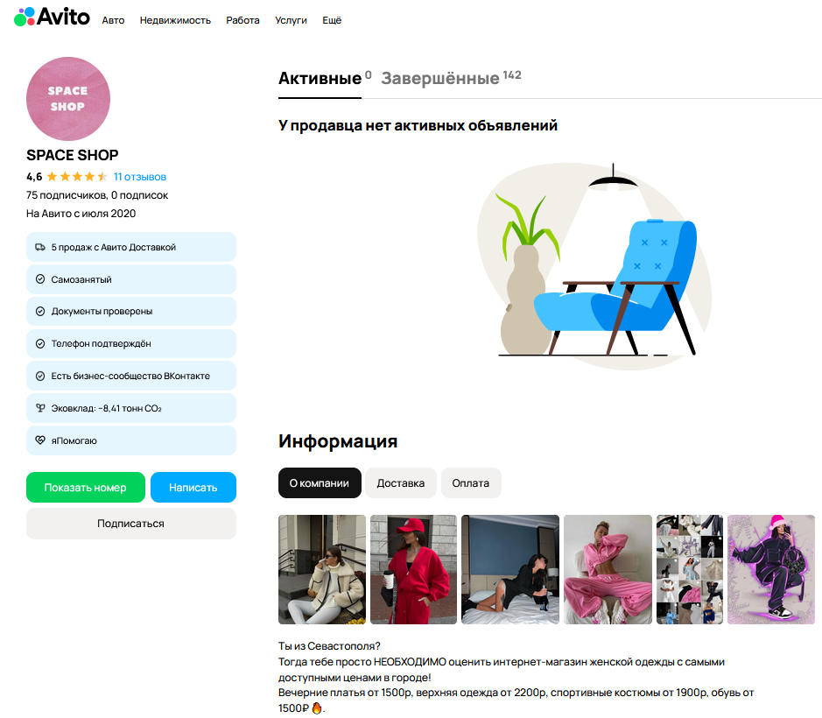
Task: Click the SPACE SHOP round avatar
Action: [x=68, y=99]
